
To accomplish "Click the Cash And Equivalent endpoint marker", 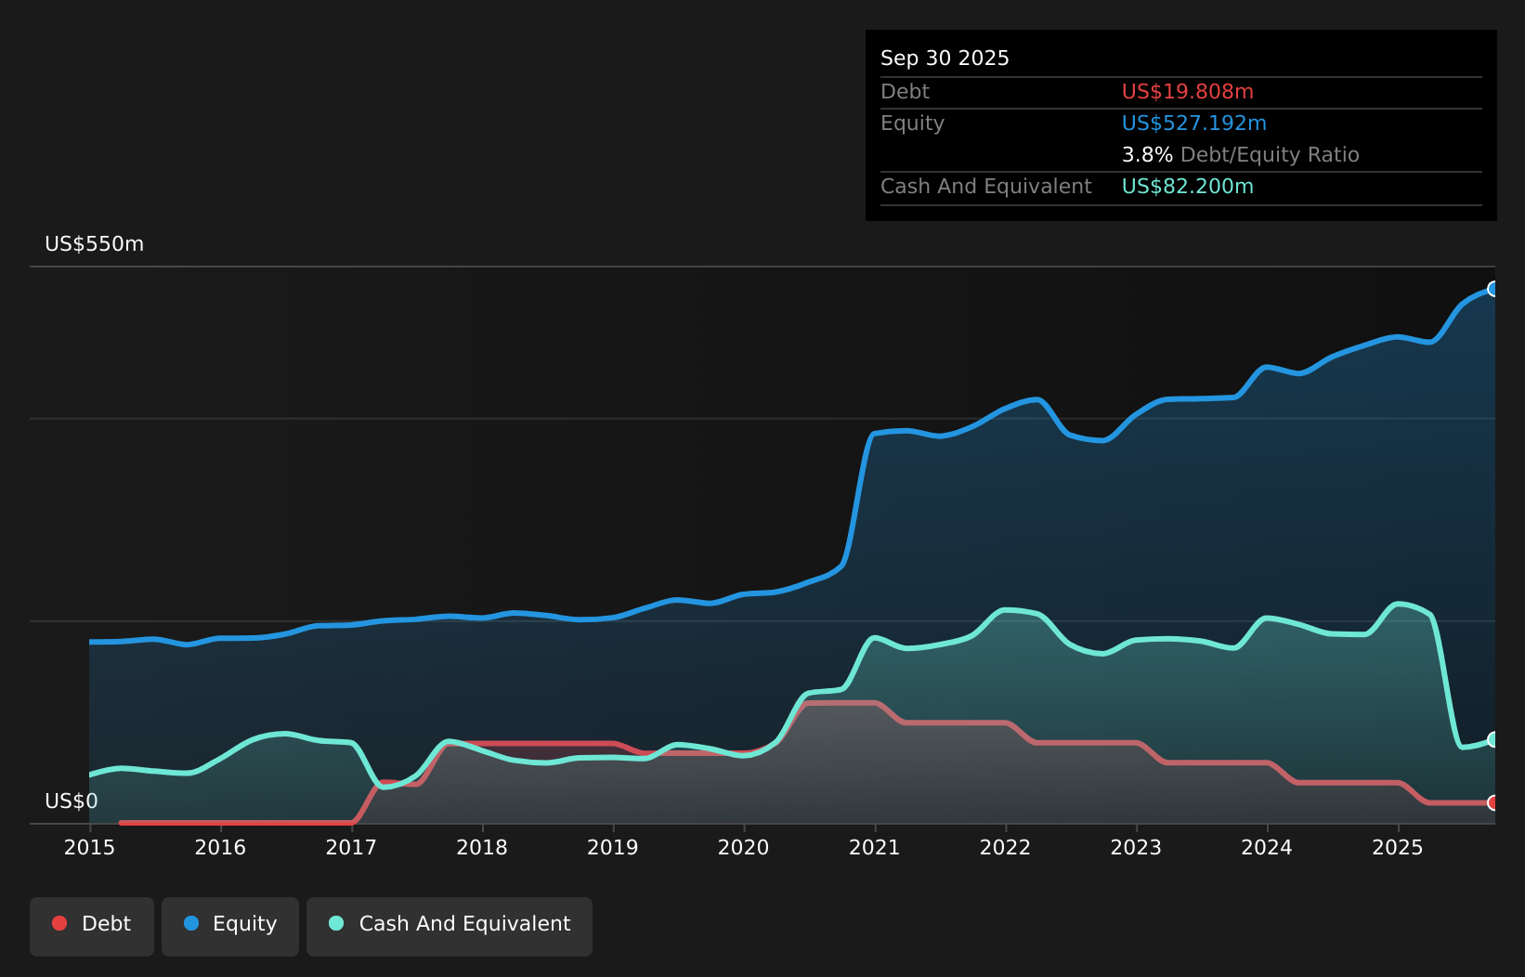I will pyautogui.click(x=1493, y=739).
